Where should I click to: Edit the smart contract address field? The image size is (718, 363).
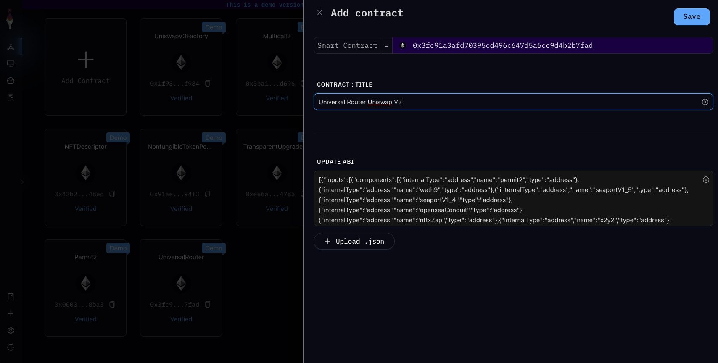[x=552, y=45]
